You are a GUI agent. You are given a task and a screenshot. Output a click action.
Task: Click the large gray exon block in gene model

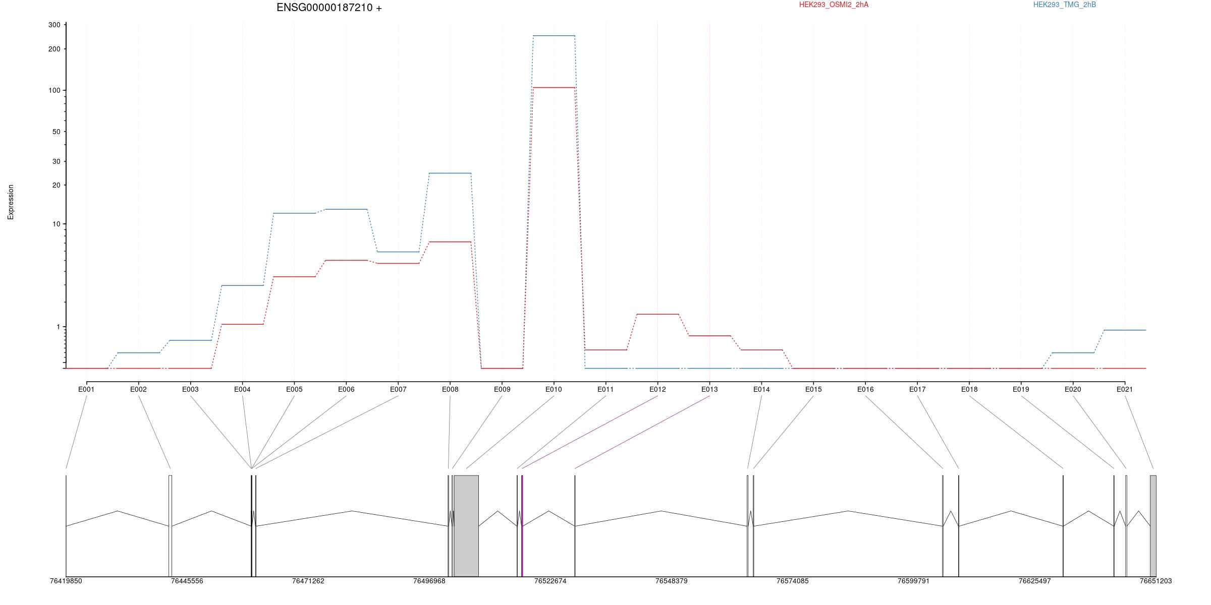(x=466, y=526)
